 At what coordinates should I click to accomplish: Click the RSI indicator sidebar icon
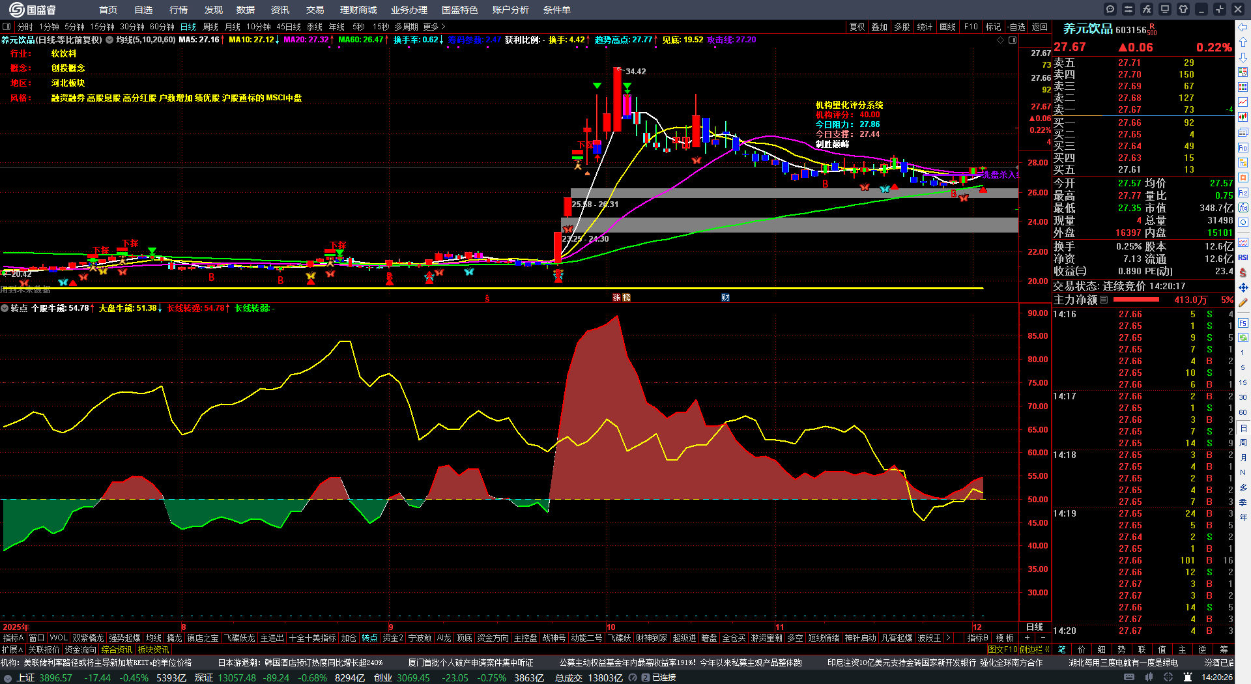tap(1243, 257)
